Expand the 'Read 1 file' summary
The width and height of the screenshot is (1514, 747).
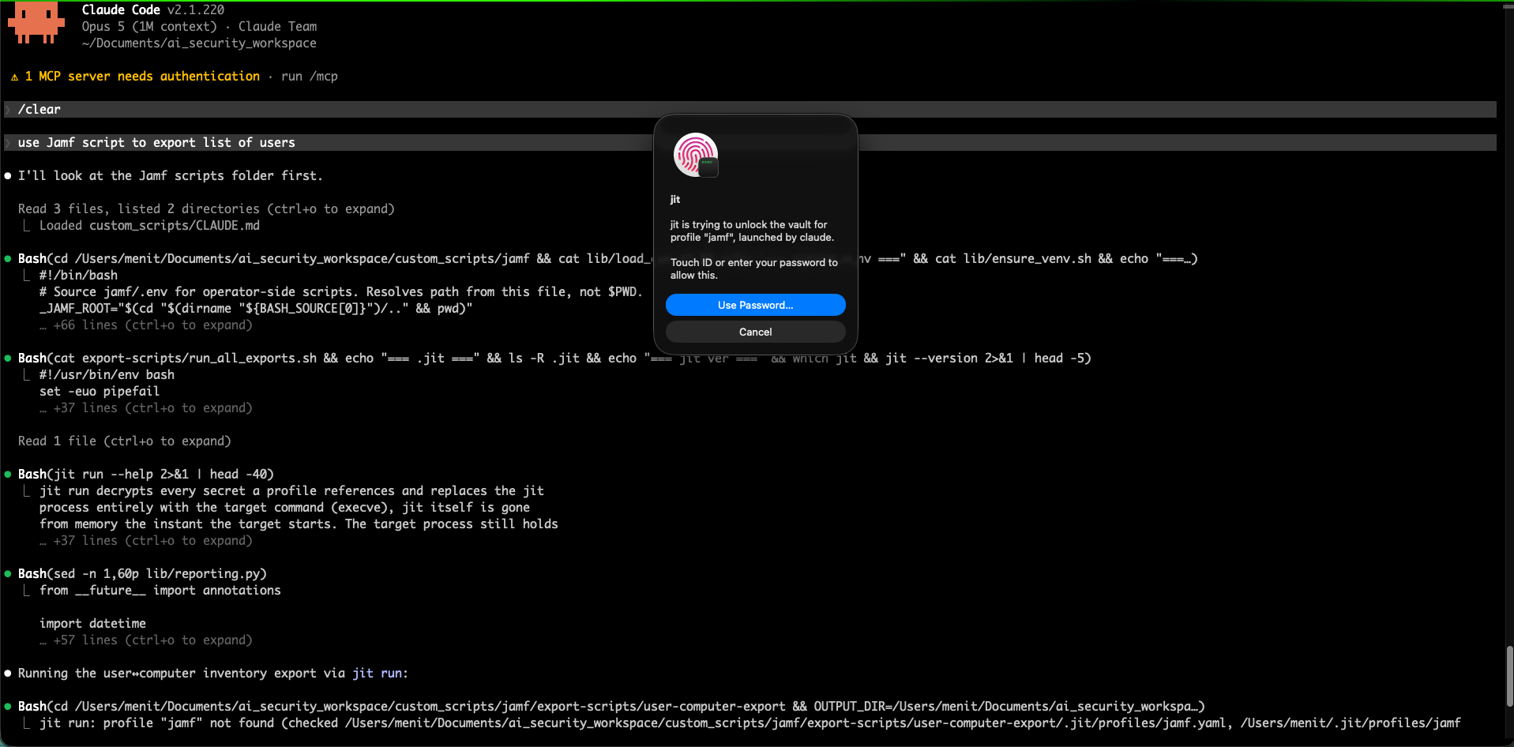pos(125,441)
